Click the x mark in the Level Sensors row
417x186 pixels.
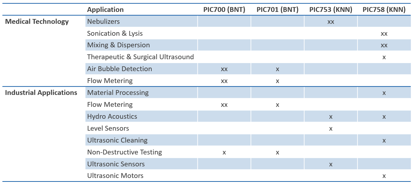coord(331,129)
